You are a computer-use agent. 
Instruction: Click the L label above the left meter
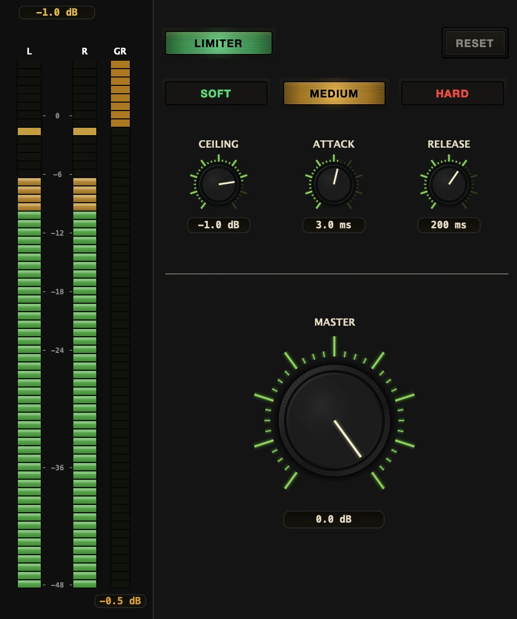(x=29, y=51)
